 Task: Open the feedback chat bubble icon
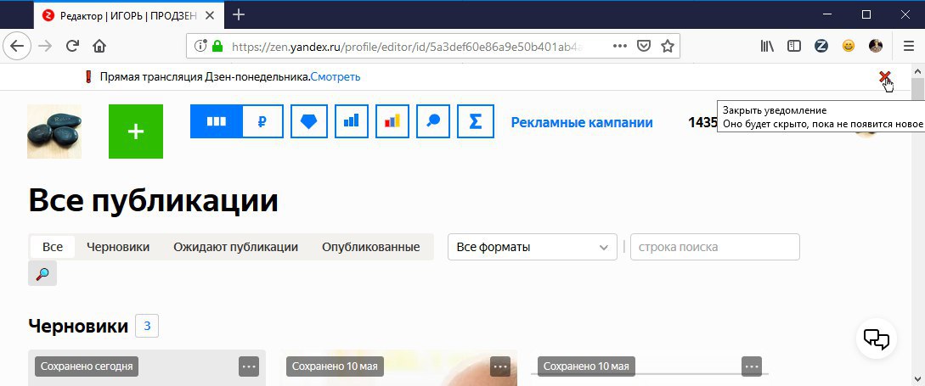(x=876, y=338)
